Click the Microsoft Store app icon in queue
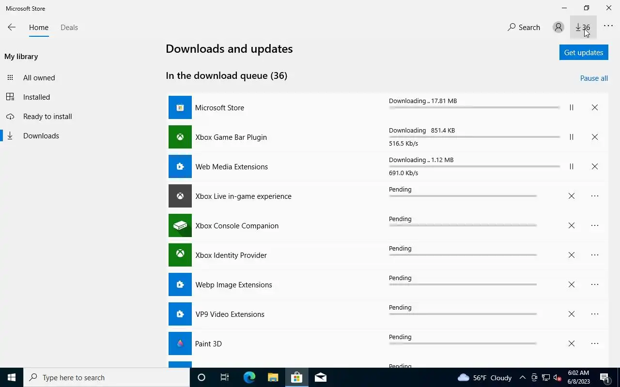The image size is (620, 387). point(180,107)
